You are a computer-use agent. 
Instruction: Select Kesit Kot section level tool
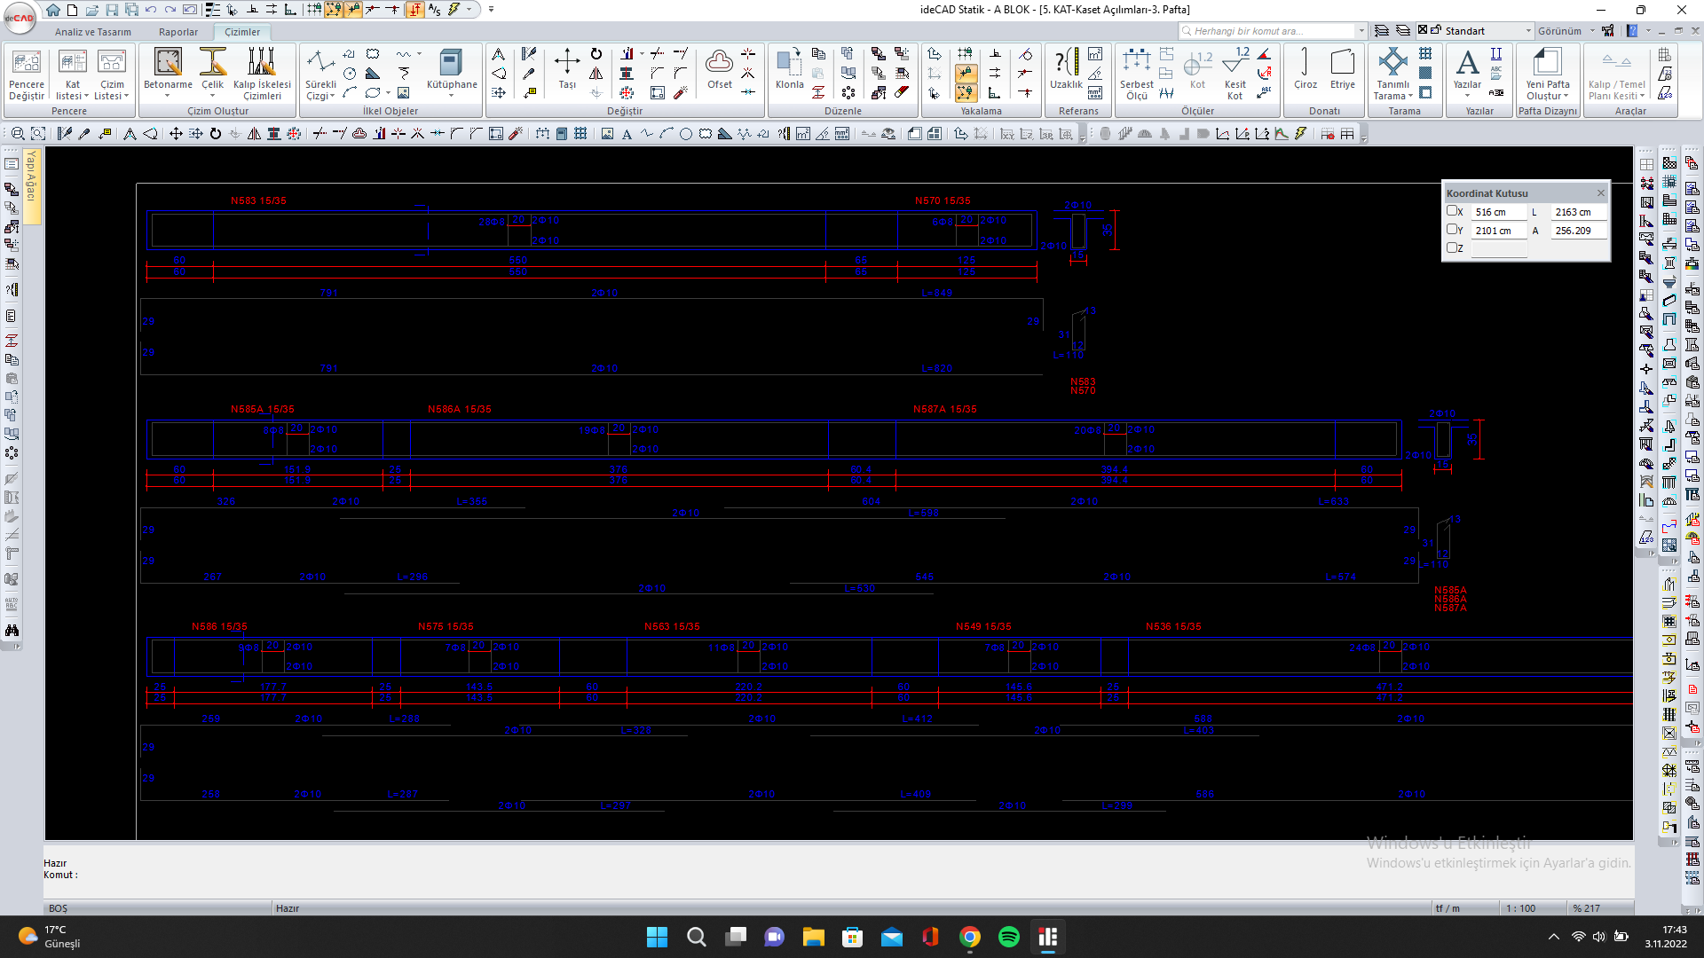pyautogui.click(x=1235, y=75)
